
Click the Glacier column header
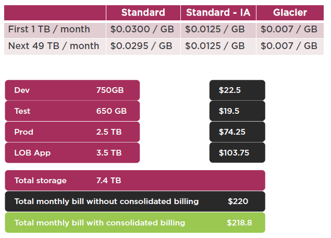290,13
